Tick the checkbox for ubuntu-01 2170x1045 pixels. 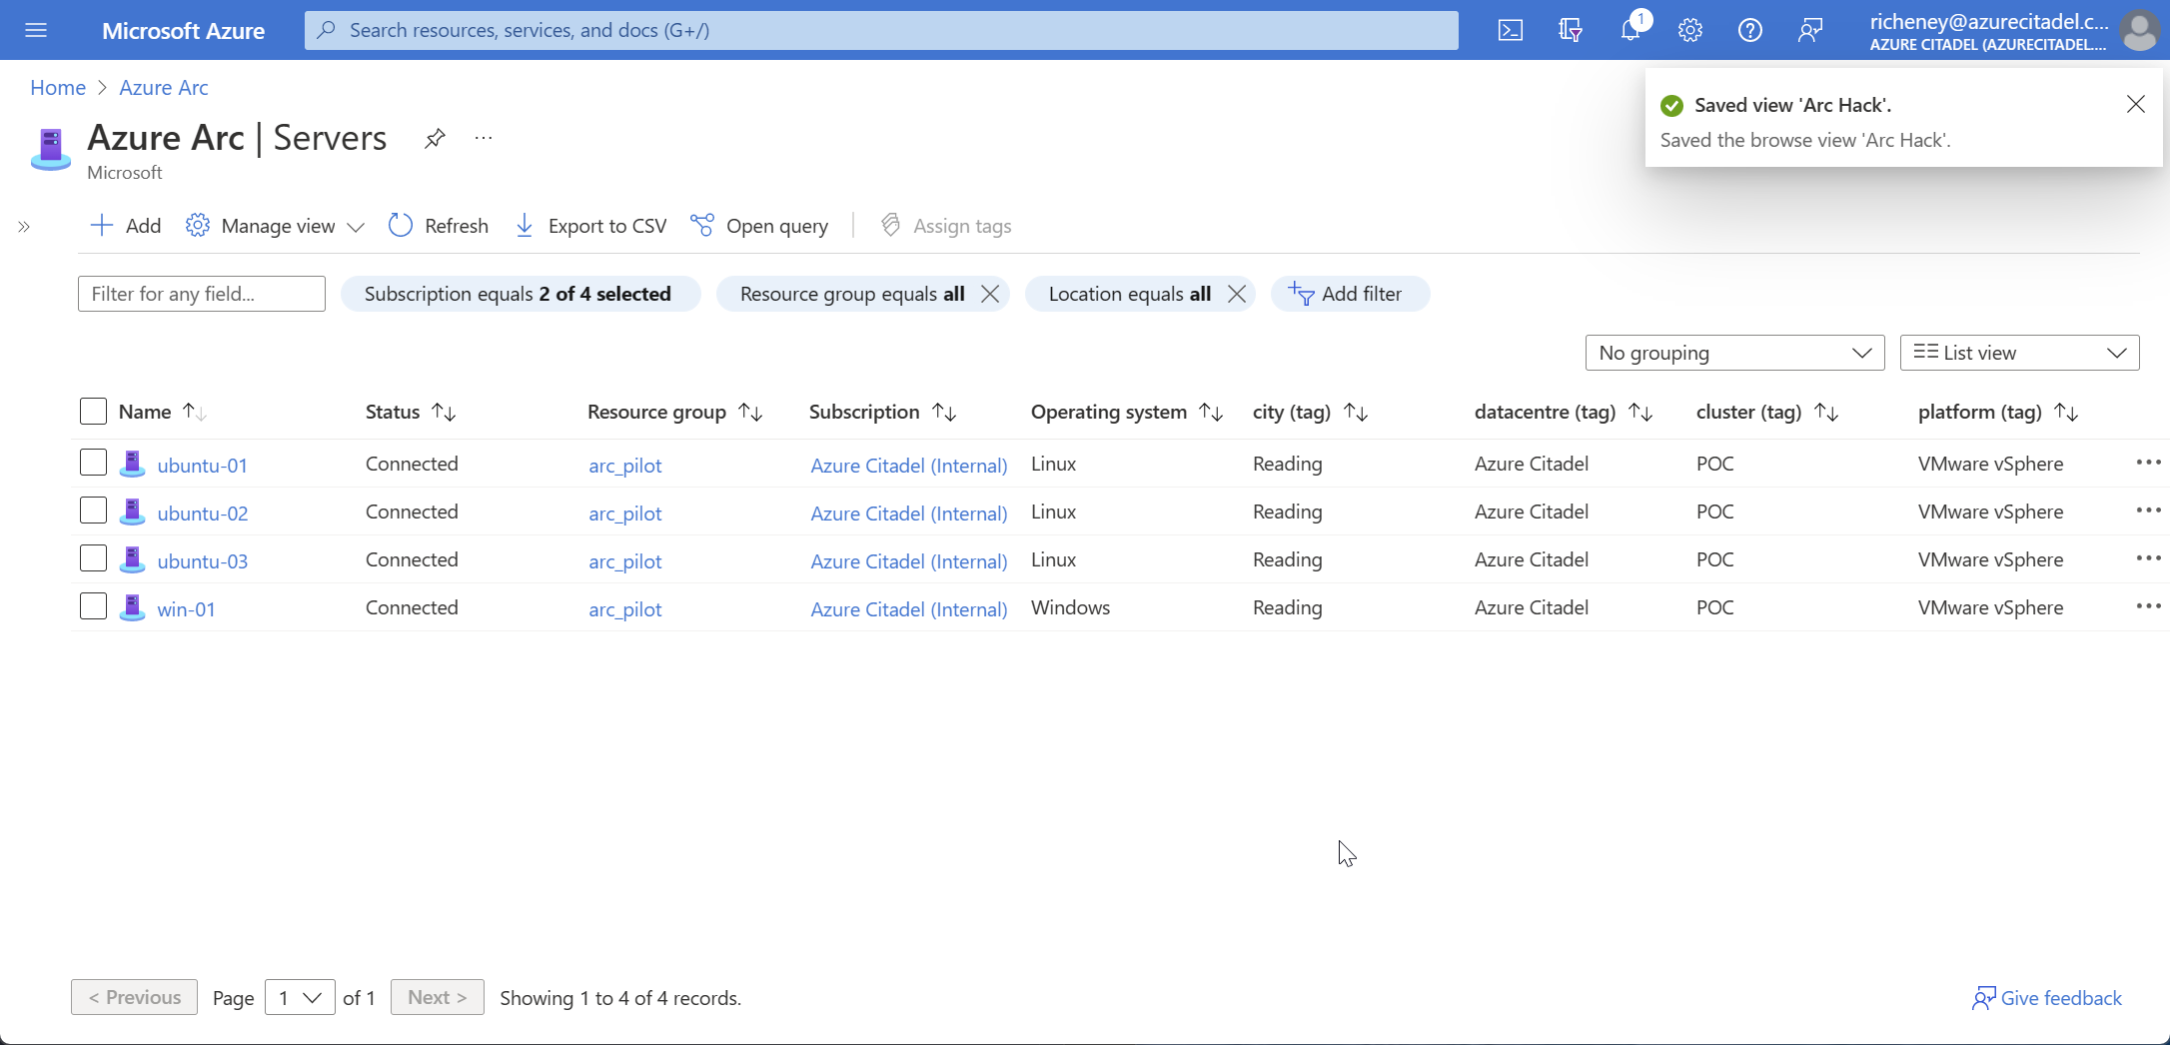pyautogui.click(x=93, y=463)
